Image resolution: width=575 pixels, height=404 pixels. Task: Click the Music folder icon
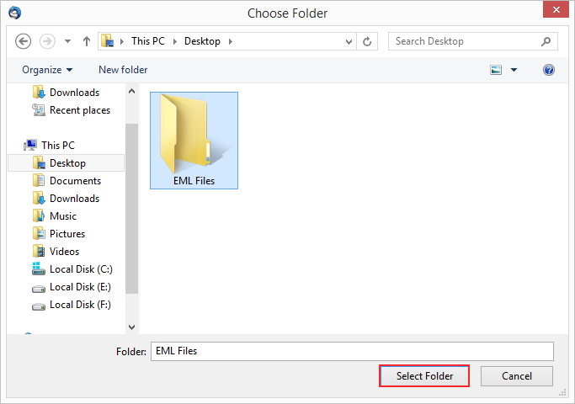tap(39, 216)
